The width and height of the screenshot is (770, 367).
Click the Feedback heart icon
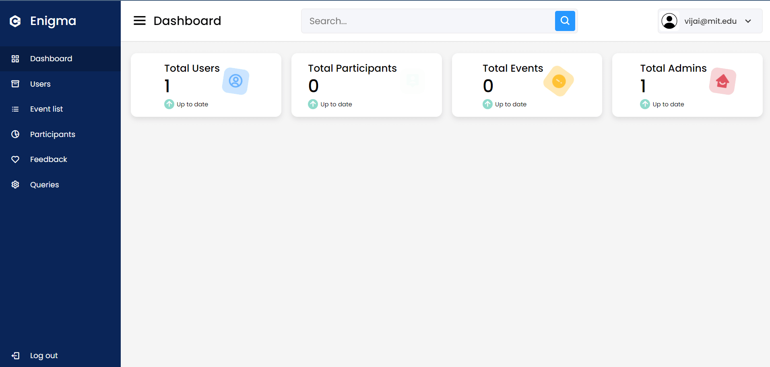(x=15, y=160)
